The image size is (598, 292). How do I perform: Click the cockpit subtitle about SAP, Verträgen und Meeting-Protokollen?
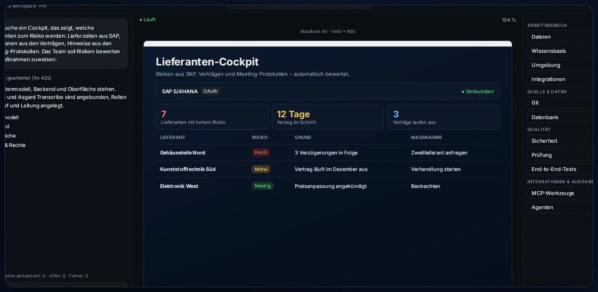253,74
